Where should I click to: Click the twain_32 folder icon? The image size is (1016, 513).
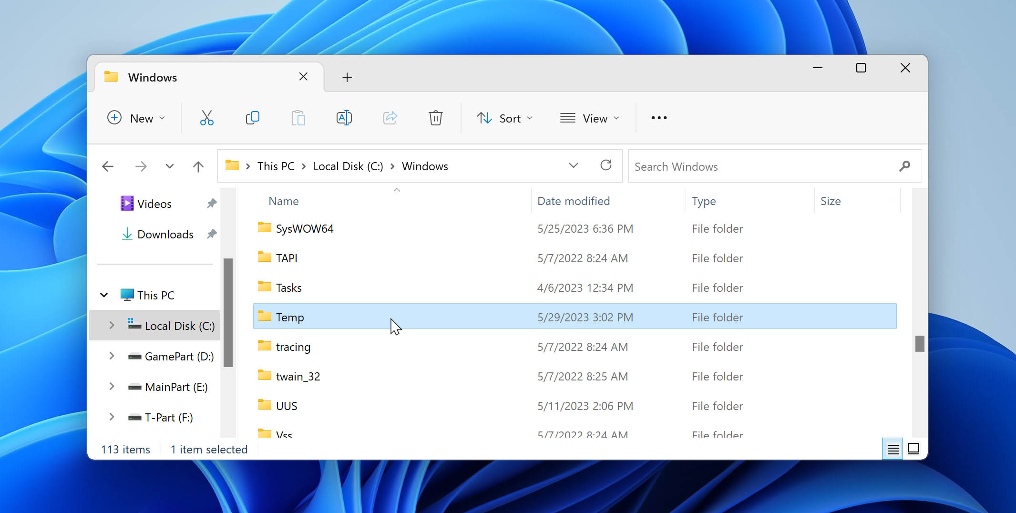click(x=265, y=375)
